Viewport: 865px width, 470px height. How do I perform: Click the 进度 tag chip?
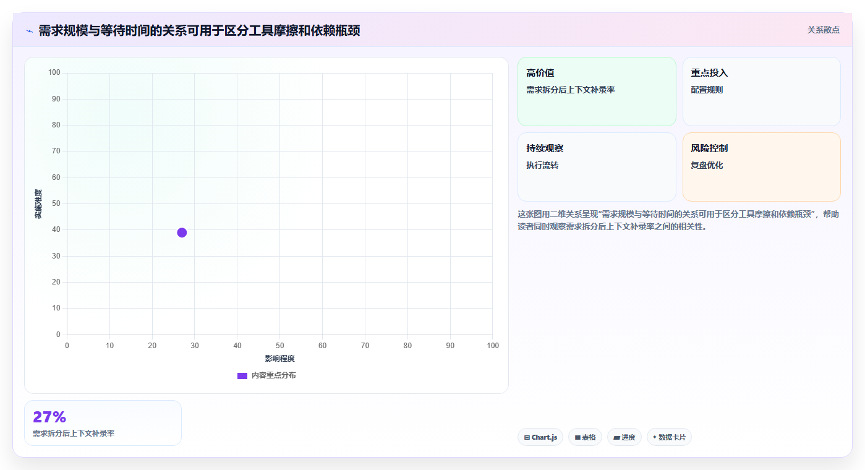tap(624, 437)
